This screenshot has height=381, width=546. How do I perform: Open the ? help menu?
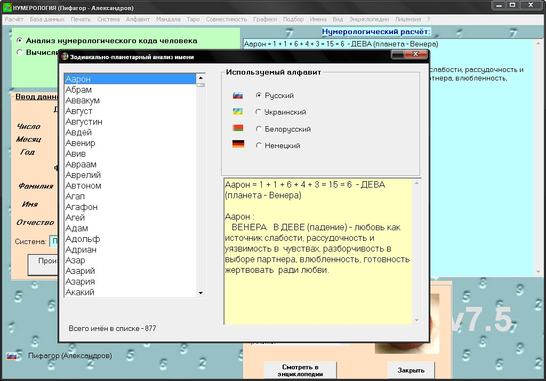[x=429, y=19]
